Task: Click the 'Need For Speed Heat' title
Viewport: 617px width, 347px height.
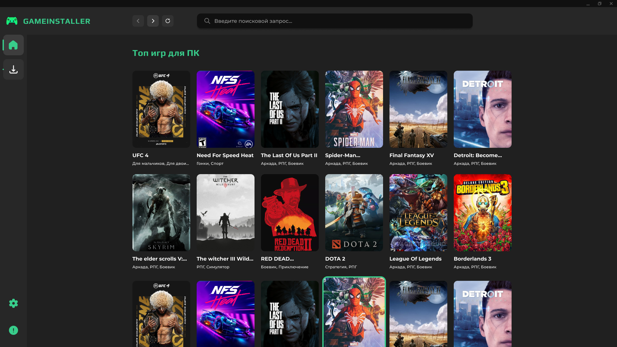Action: (225, 155)
